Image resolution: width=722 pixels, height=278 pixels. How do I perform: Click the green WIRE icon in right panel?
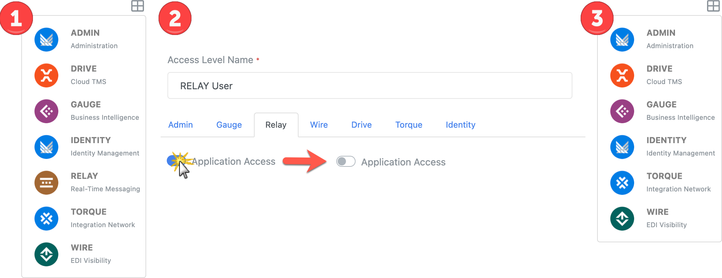click(622, 219)
